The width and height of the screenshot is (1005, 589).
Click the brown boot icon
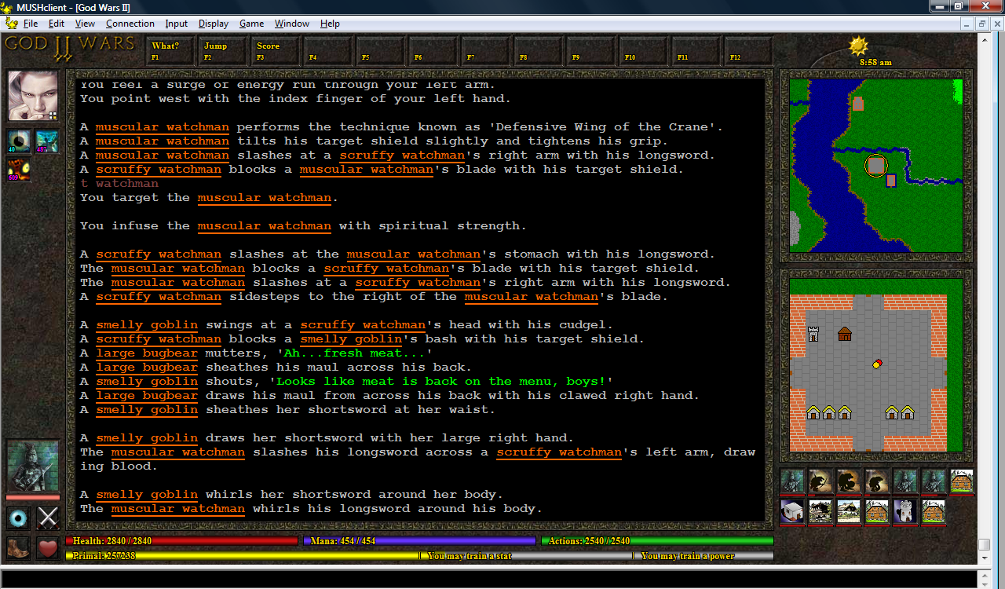tap(19, 547)
